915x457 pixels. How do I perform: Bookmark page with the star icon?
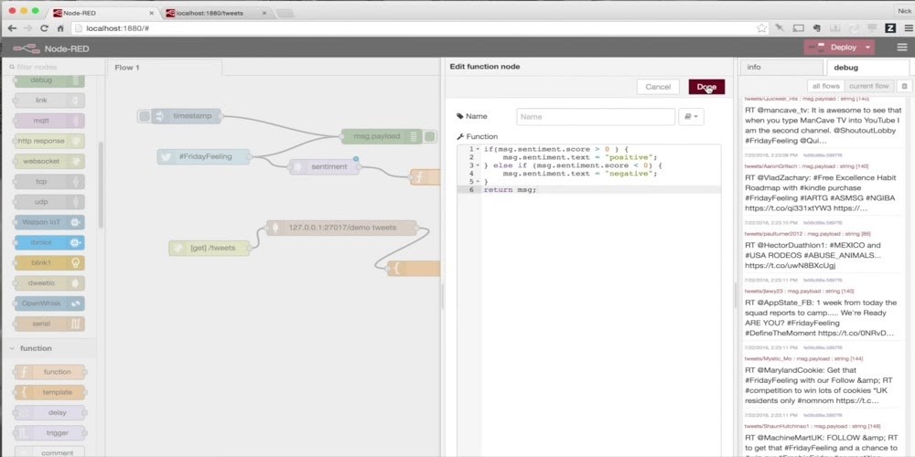tap(761, 28)
